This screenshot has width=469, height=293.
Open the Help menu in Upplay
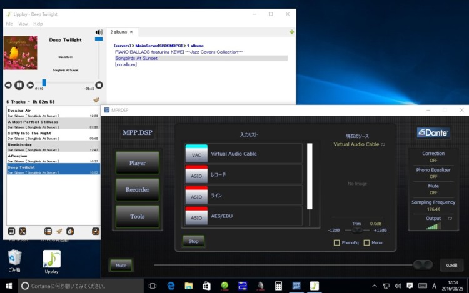point(38,24)
